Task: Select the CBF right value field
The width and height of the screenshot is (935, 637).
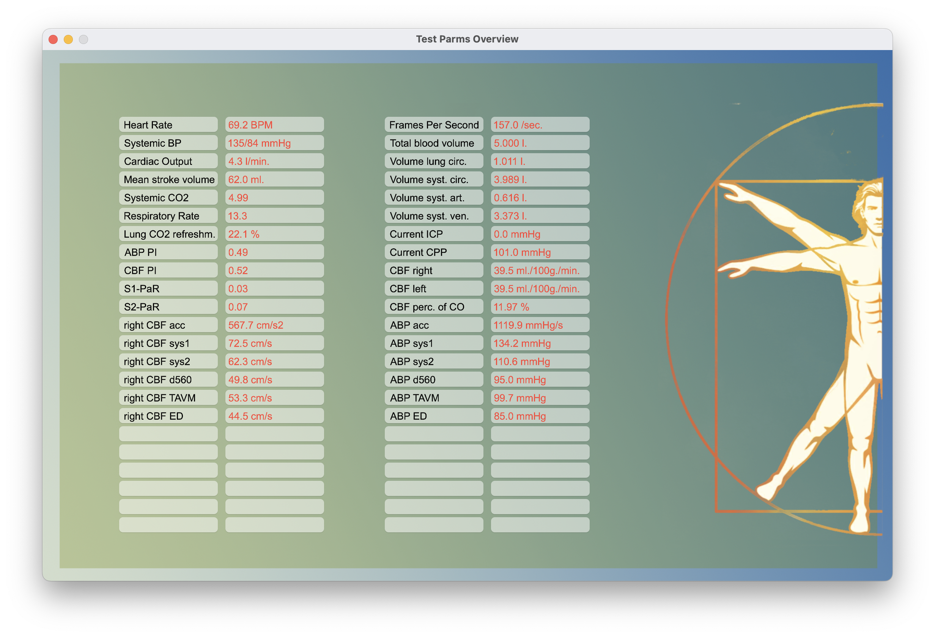Action: coord(540,270)
